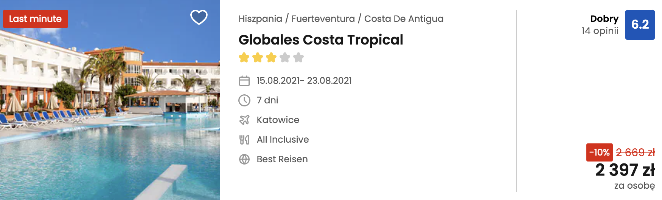
Task: Click the Last minute badge
Action: coord(36,19)
